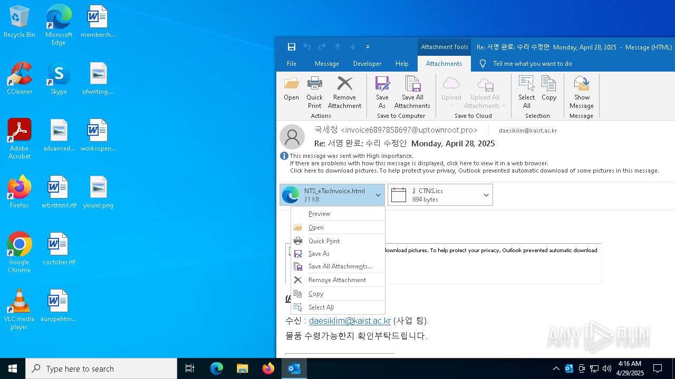Click the download pictures info bar message
The height and width of the screenshot is (379, 675).
point(474,171)
